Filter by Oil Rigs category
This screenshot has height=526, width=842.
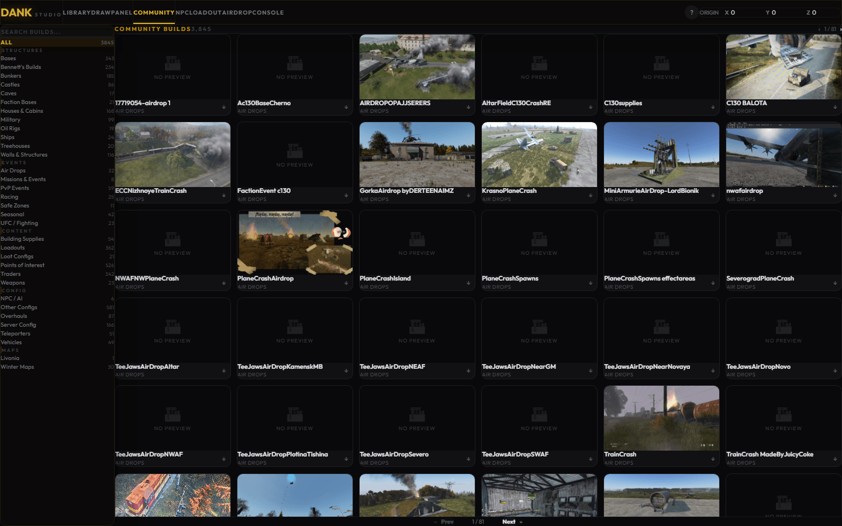(x=57, y=129)
